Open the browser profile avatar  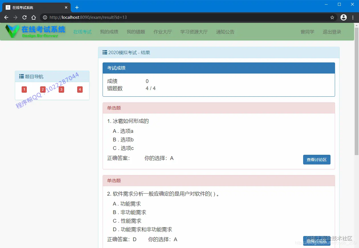pos(343,17)
